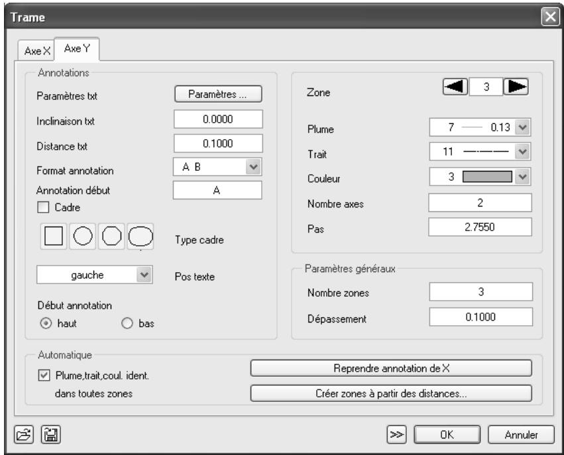The image size is (564, 455).
Task: Click the Nombre axes input field
Action: 480,203
